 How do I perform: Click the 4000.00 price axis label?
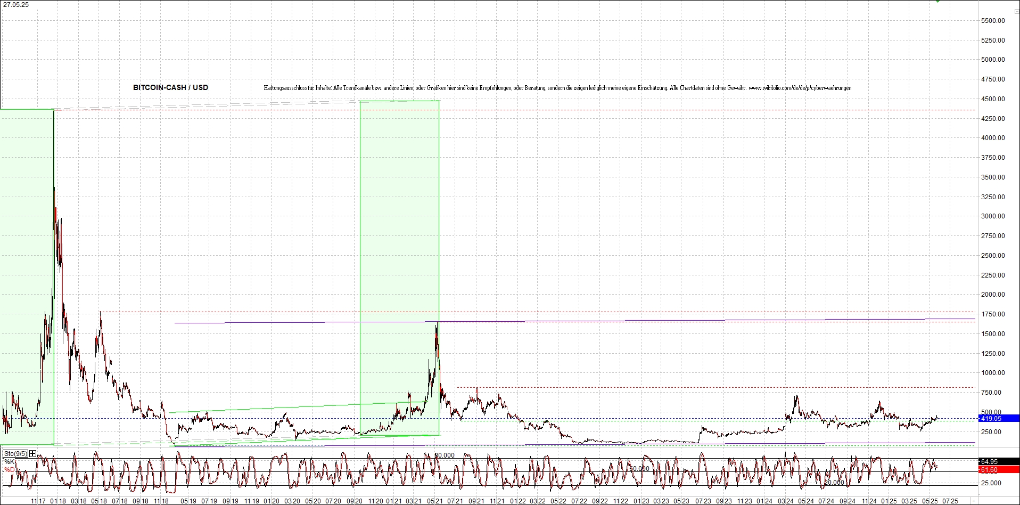pyautogui.click(x=993, y=137)
